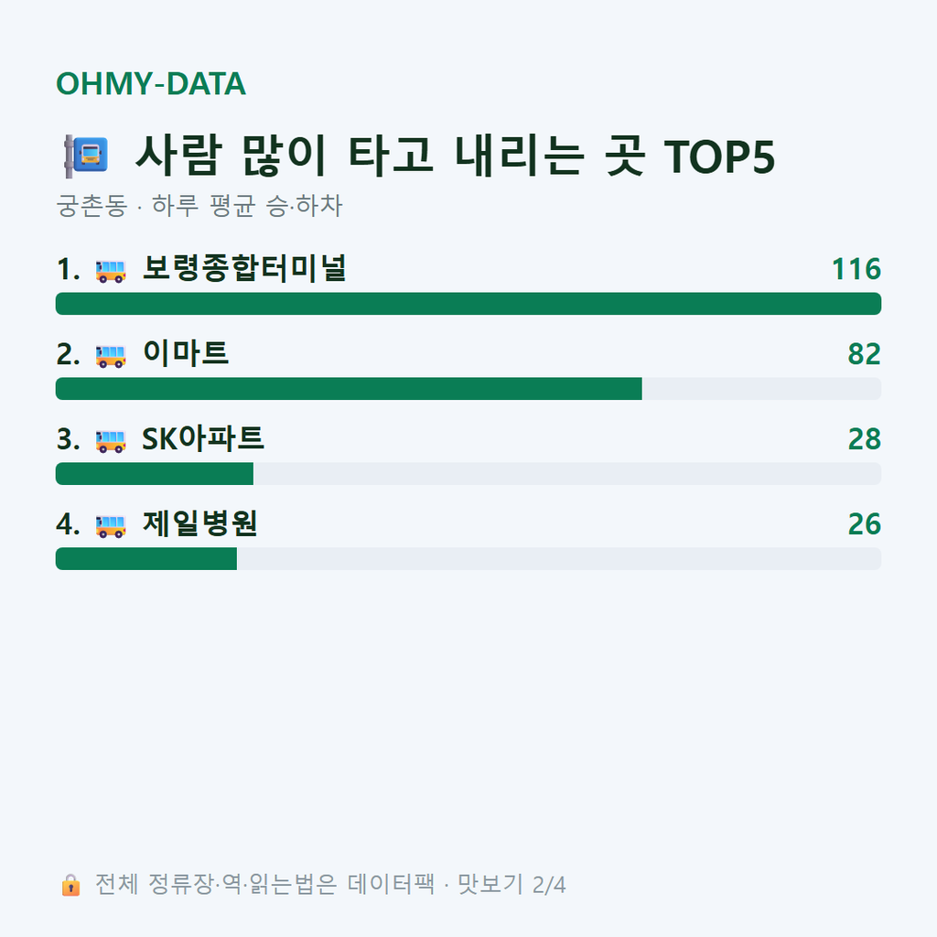Open the OHMY-DATA brand label
The width and height of the screenshot is (937, 937).
click(151, 83)
